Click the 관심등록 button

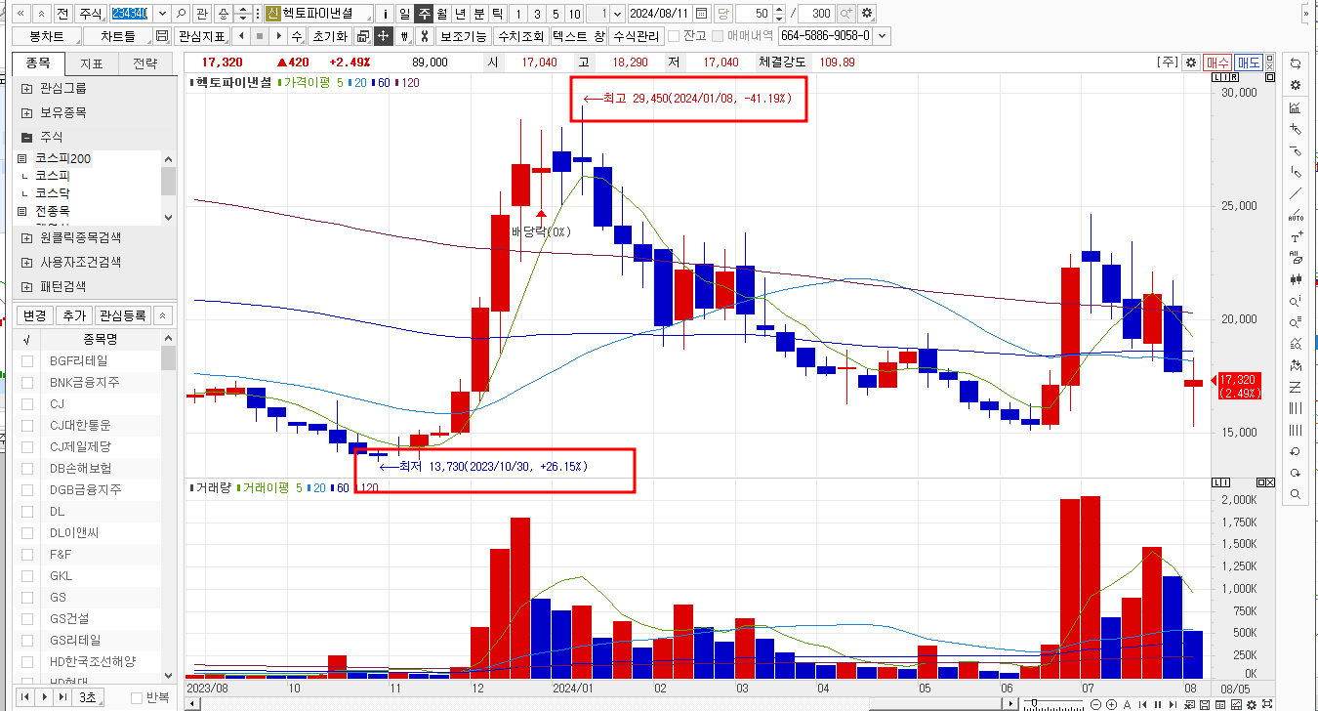(x=122, y=315)
